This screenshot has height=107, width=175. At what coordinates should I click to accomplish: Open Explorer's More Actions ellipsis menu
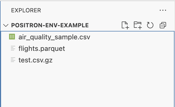pos(163,10)
